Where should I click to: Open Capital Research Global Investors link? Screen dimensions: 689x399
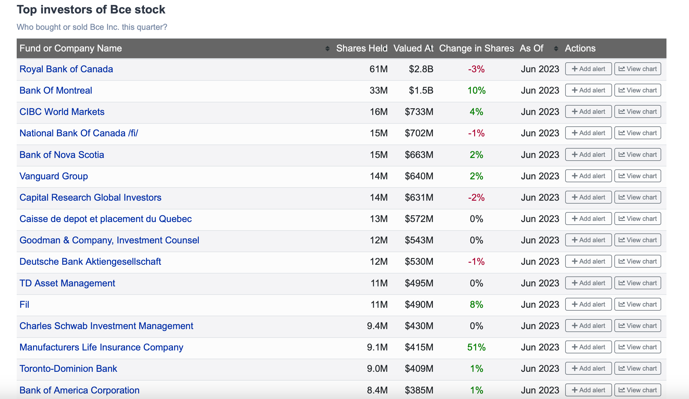click(x=90, y=197)
